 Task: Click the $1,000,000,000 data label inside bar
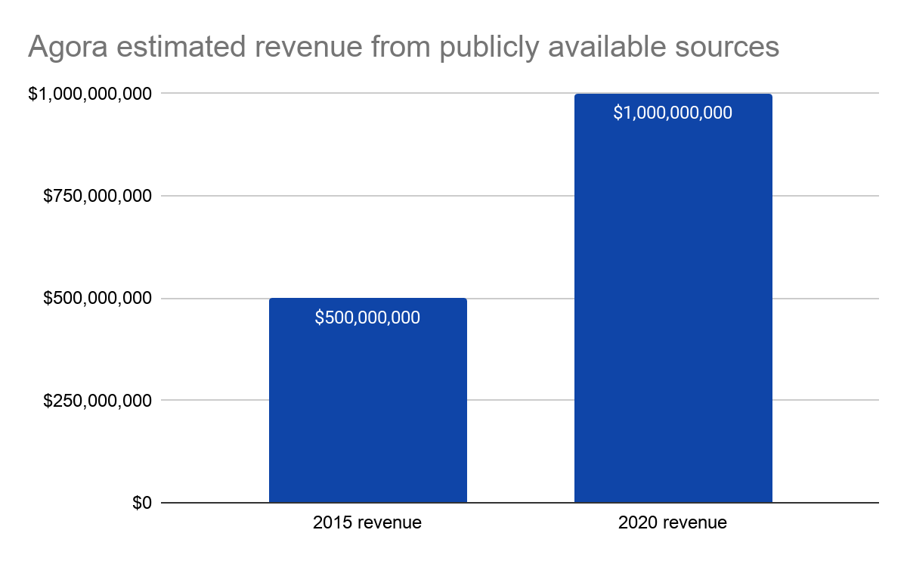pos(673,113)
